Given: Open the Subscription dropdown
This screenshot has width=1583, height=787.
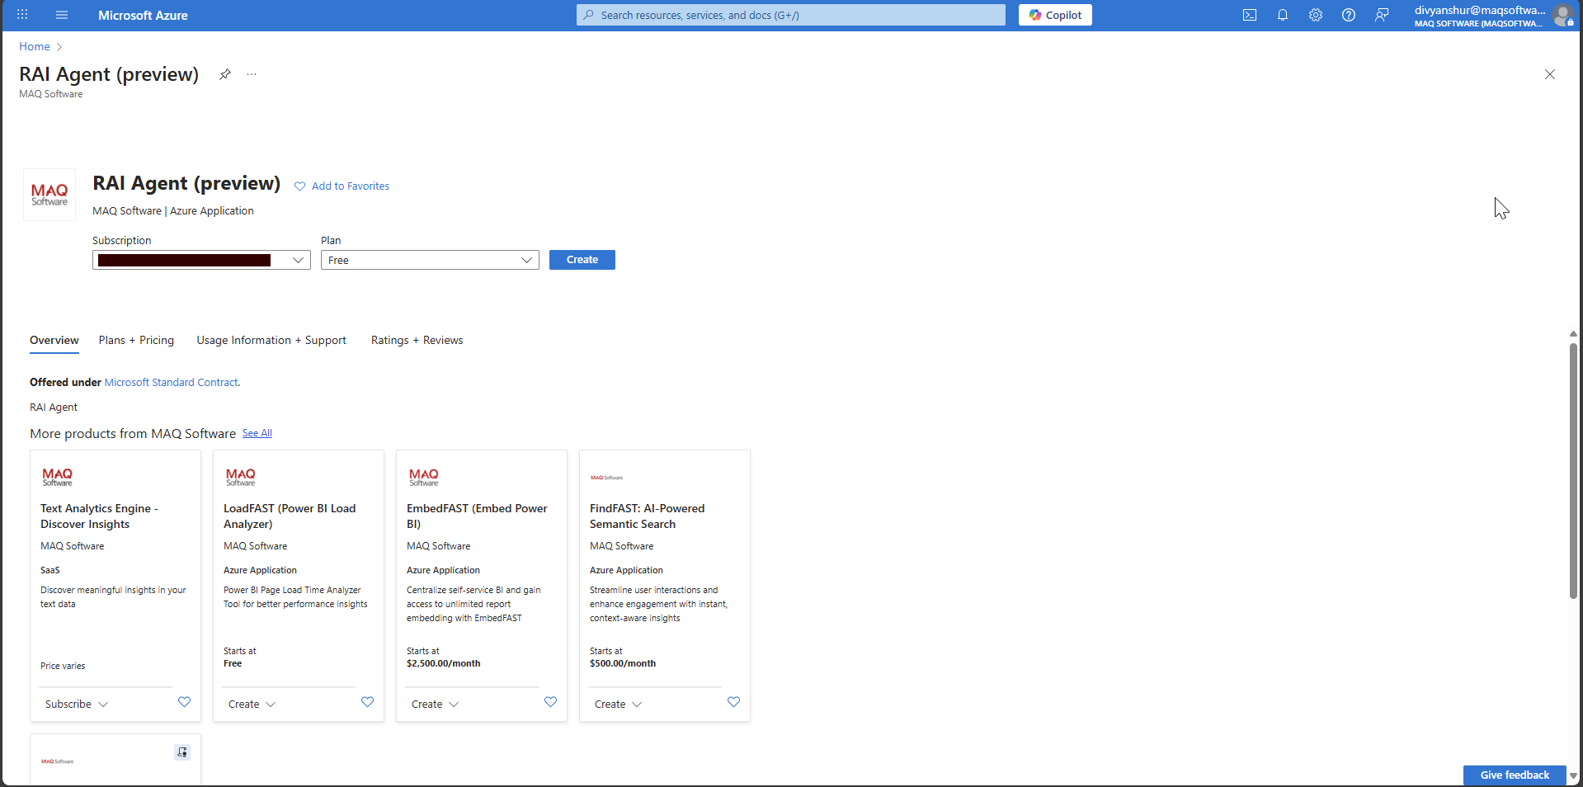Looking at the screenshot, I should [201, 260].
